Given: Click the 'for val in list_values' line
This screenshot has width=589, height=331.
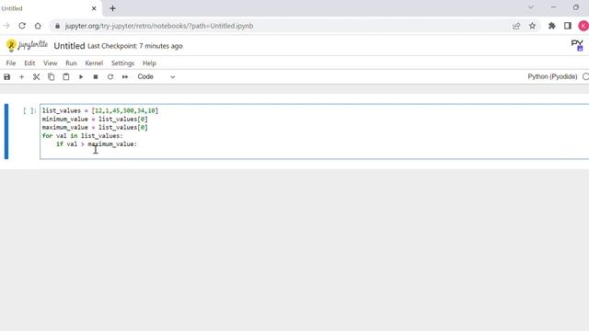Looking at the screenshot, I should (82, 136).
